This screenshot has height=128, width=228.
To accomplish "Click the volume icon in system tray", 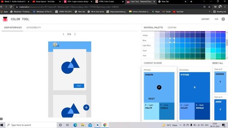I will pos(202,125).
